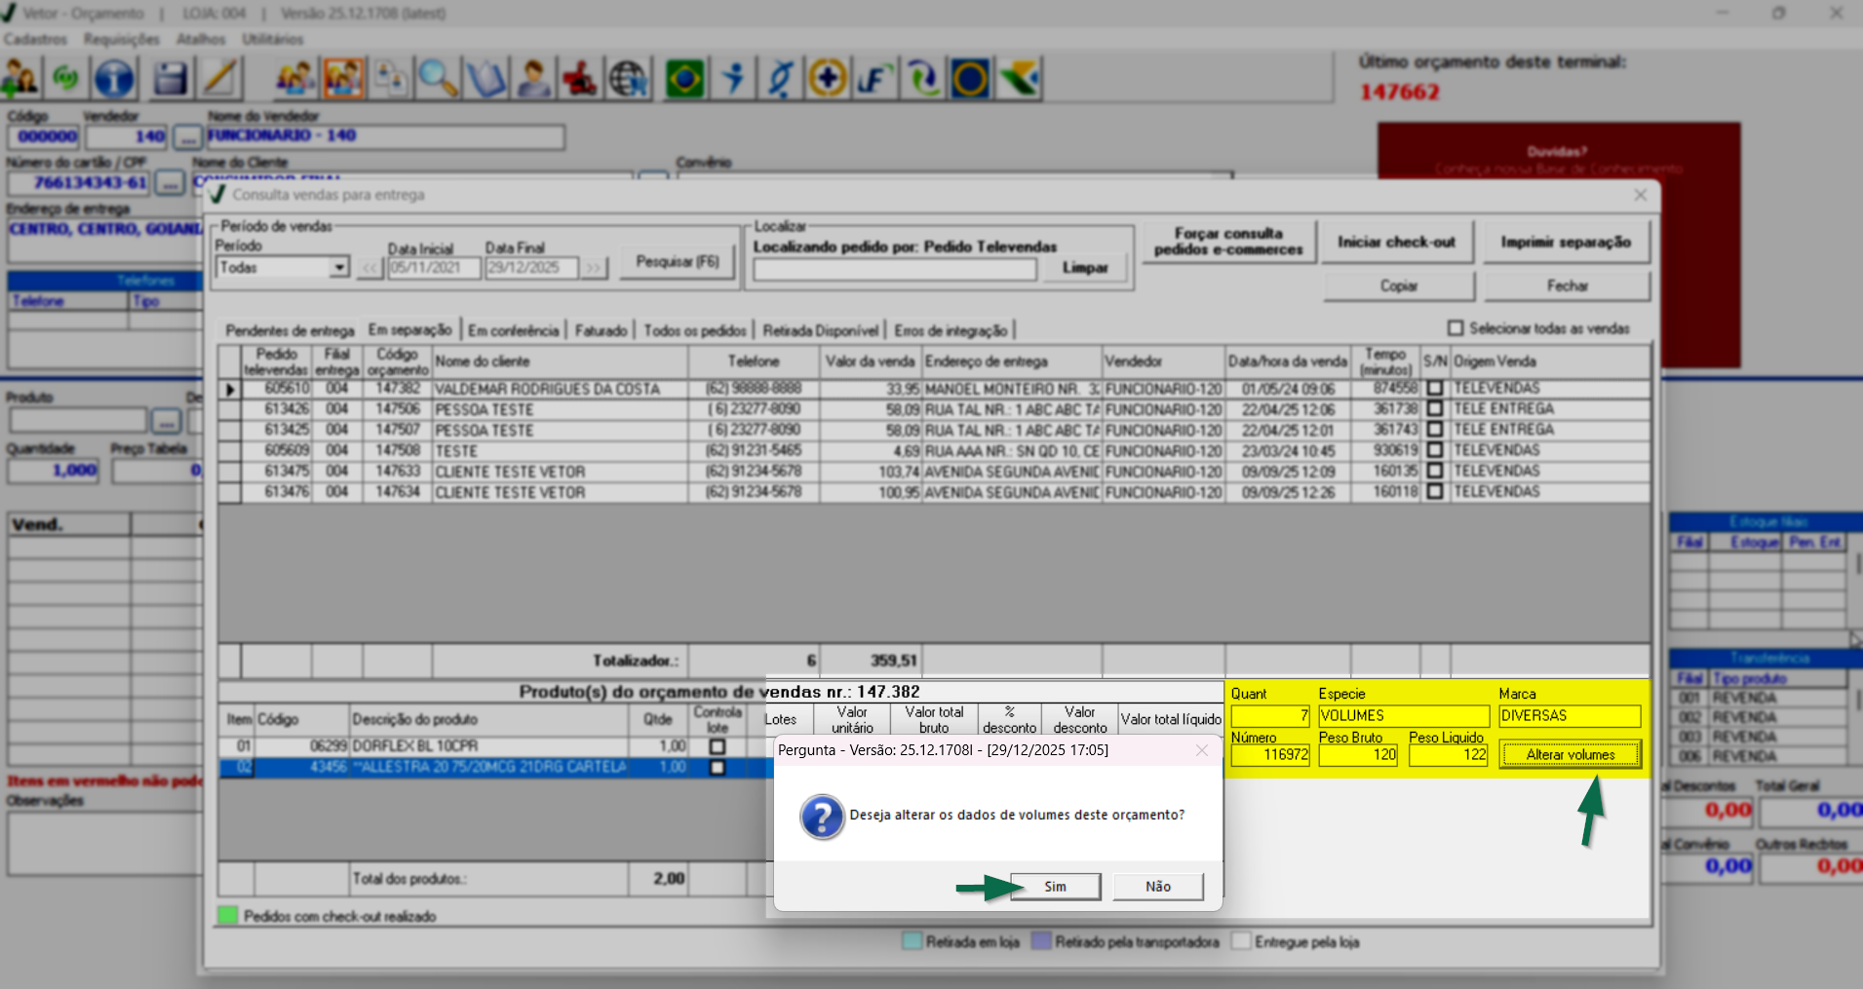Click the blue information icon in toolbar
This screenshot has height=989, width=1863.
pos(114,78)
